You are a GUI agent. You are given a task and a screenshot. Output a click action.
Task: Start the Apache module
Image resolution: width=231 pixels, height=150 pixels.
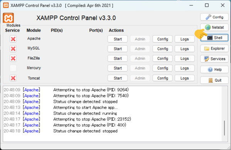[x=117, y=39]
